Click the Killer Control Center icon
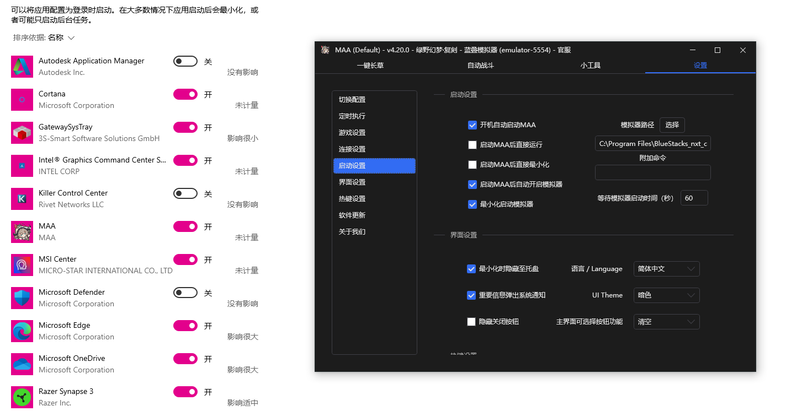This screenshot has width=802, height=411. pyautogui.click(x=22, y=199)
